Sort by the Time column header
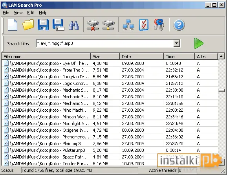Screen dimensions: 227x175 (179, 57)
